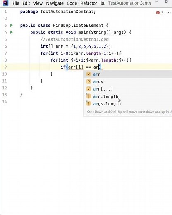This screenshot has width=172, height=215.
Task: Click the completion hint about Ctrl+Down
Action: (x=129, y=112)
